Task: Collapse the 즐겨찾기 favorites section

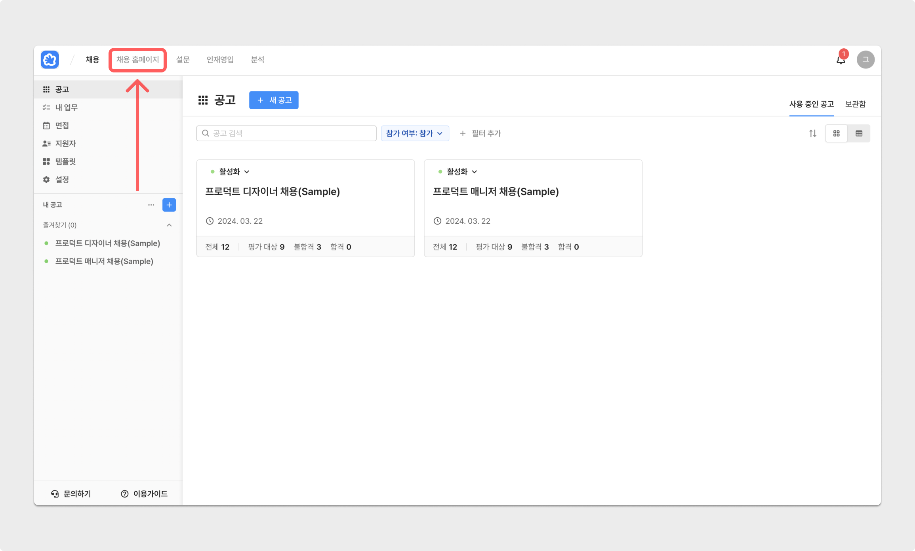Action: 169,225
